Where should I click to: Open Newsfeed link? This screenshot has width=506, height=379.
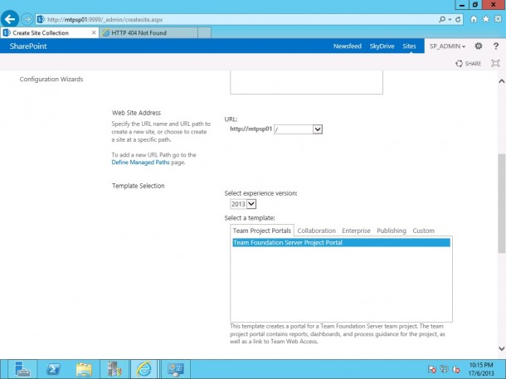[348, 46]
